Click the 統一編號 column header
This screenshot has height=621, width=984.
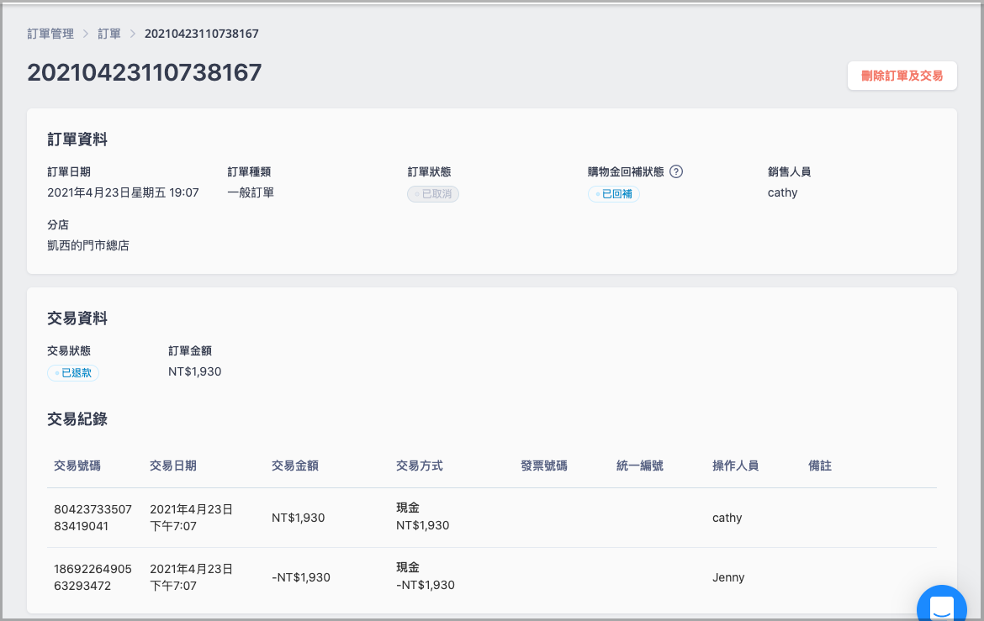(x=639, y=466)
